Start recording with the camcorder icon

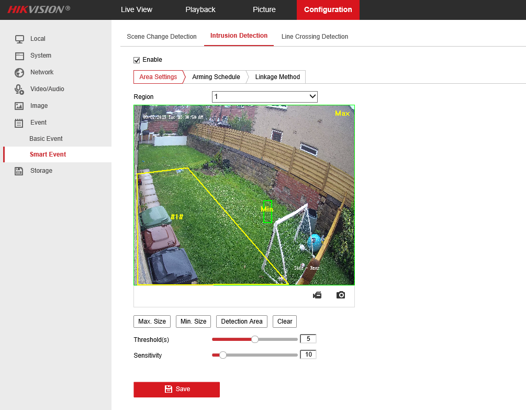coord(317,295)
